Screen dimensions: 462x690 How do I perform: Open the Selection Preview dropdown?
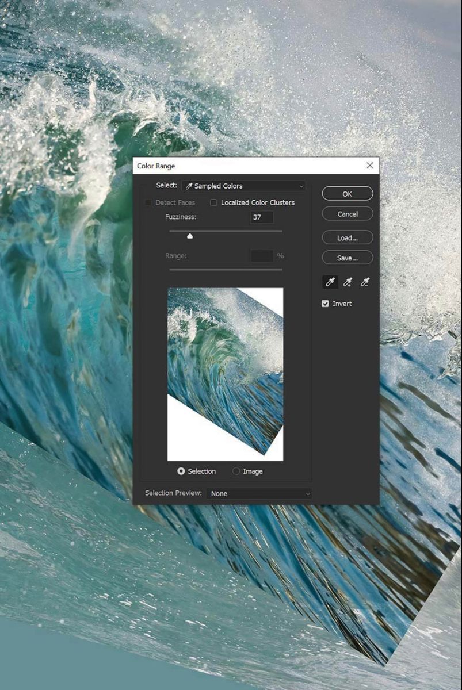(259, 493)
